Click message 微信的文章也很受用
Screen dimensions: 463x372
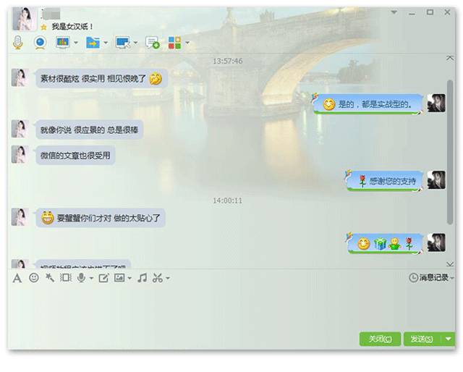point(75,156)
